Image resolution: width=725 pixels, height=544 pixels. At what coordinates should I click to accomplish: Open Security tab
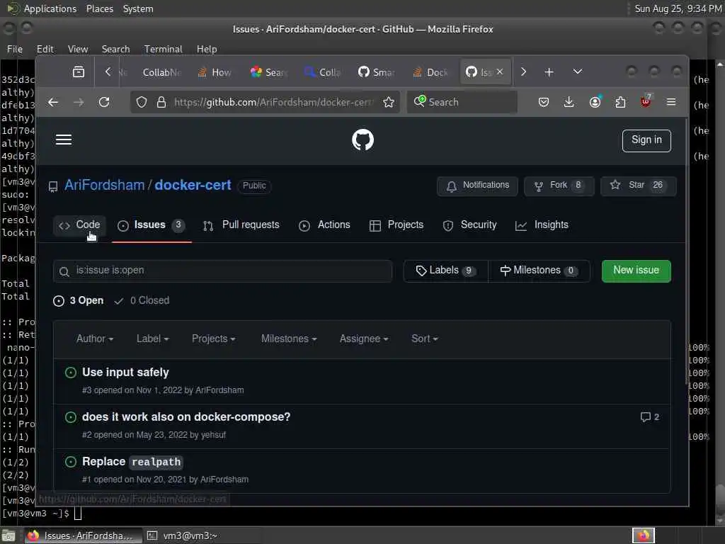click(x=470, y=225)
